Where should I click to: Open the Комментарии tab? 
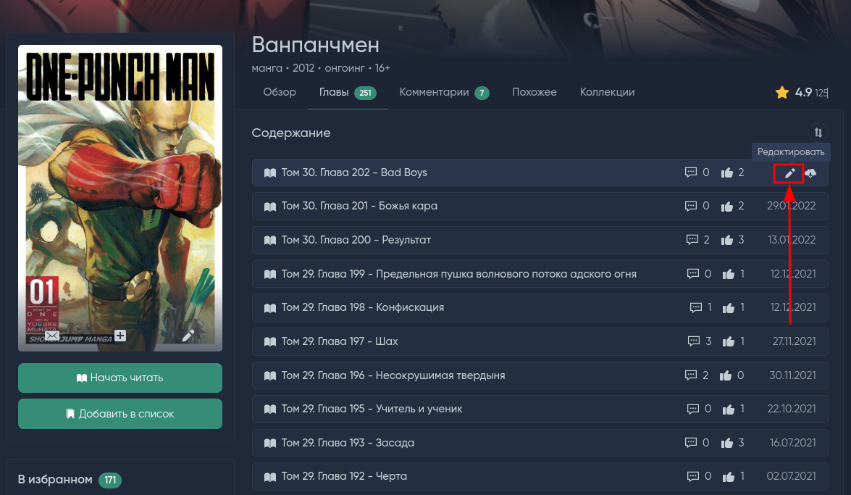coord(444,92)
